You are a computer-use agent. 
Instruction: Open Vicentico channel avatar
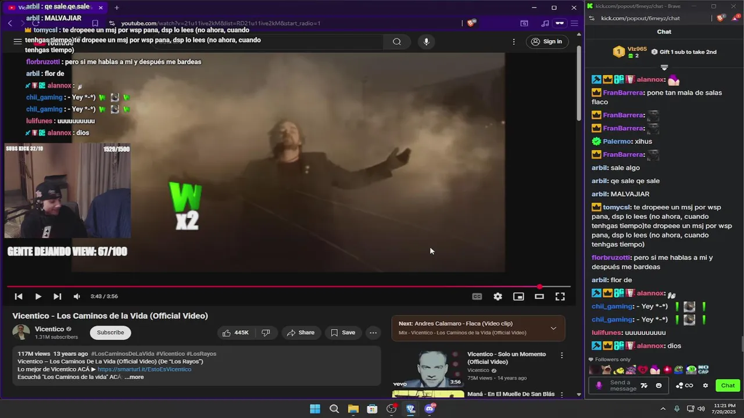pos(22,333)
